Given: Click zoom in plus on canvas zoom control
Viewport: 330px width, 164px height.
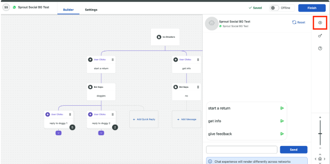Looking at the screenshot, I should click(320, 118).
